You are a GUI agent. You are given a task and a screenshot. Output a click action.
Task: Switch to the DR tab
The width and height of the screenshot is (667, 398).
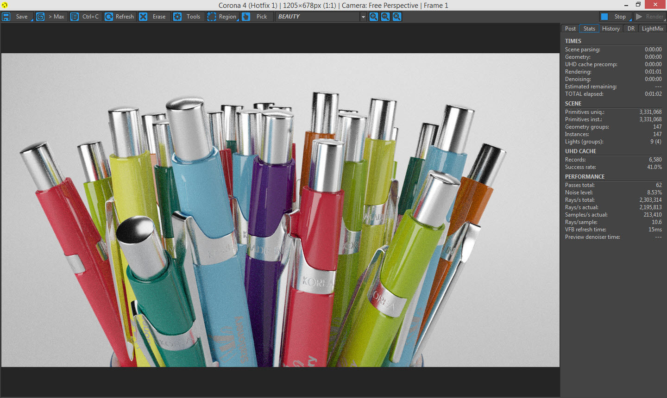631,29
